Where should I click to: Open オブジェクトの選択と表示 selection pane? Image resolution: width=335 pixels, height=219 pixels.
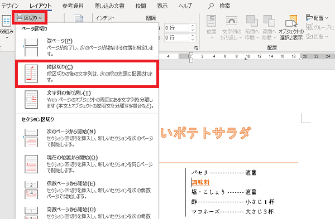291,27
